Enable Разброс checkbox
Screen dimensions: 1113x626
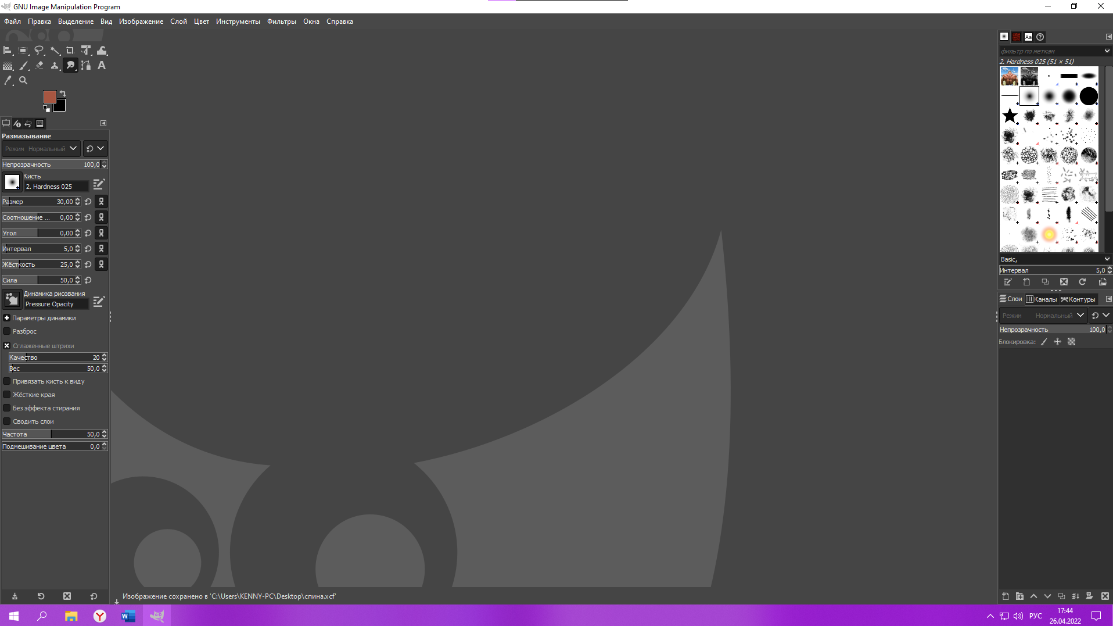[x=7, y=331]
